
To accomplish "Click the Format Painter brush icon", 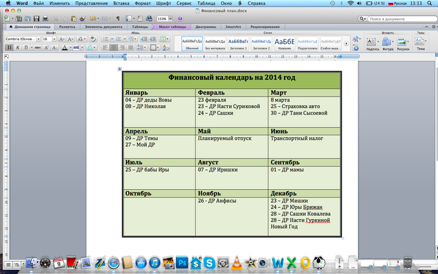I will (x=83, y=19).
